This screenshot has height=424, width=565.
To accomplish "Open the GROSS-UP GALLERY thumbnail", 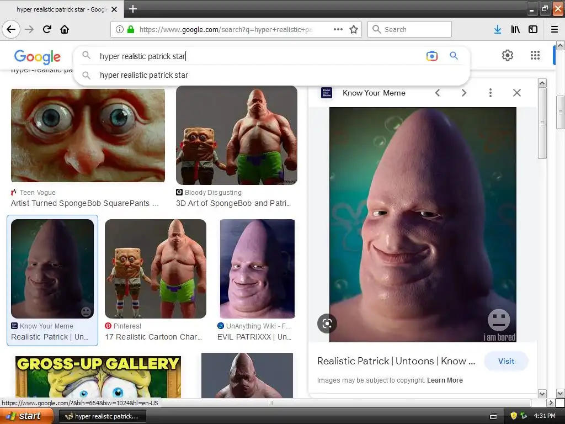I will (x=98, y=377).
